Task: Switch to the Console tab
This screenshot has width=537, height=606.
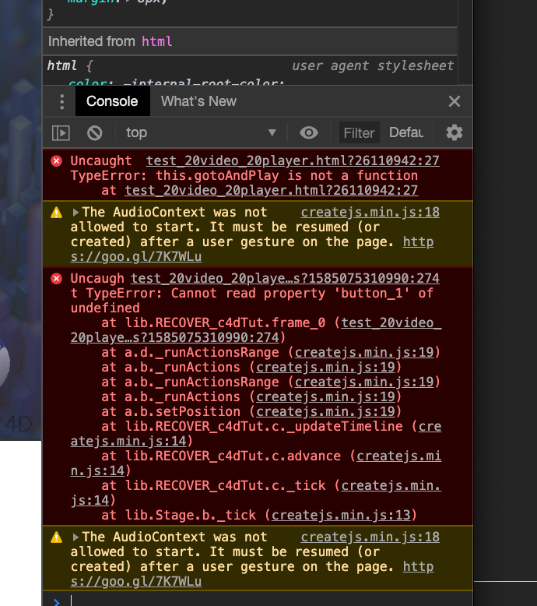Action: tap(112, 101)
